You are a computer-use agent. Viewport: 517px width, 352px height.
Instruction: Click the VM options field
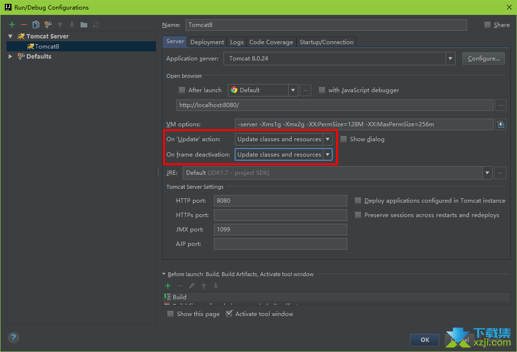[364, 124]
